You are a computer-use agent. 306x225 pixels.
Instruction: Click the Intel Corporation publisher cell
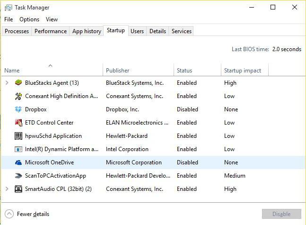coord(127,149)
